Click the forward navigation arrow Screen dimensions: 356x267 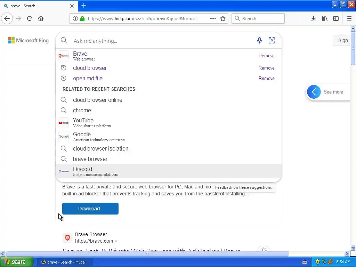tap(18, 18)
